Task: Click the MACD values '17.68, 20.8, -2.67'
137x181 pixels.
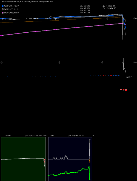Action: tap(41, 135)
